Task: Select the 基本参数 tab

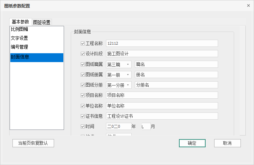Action: coord(20,22)
